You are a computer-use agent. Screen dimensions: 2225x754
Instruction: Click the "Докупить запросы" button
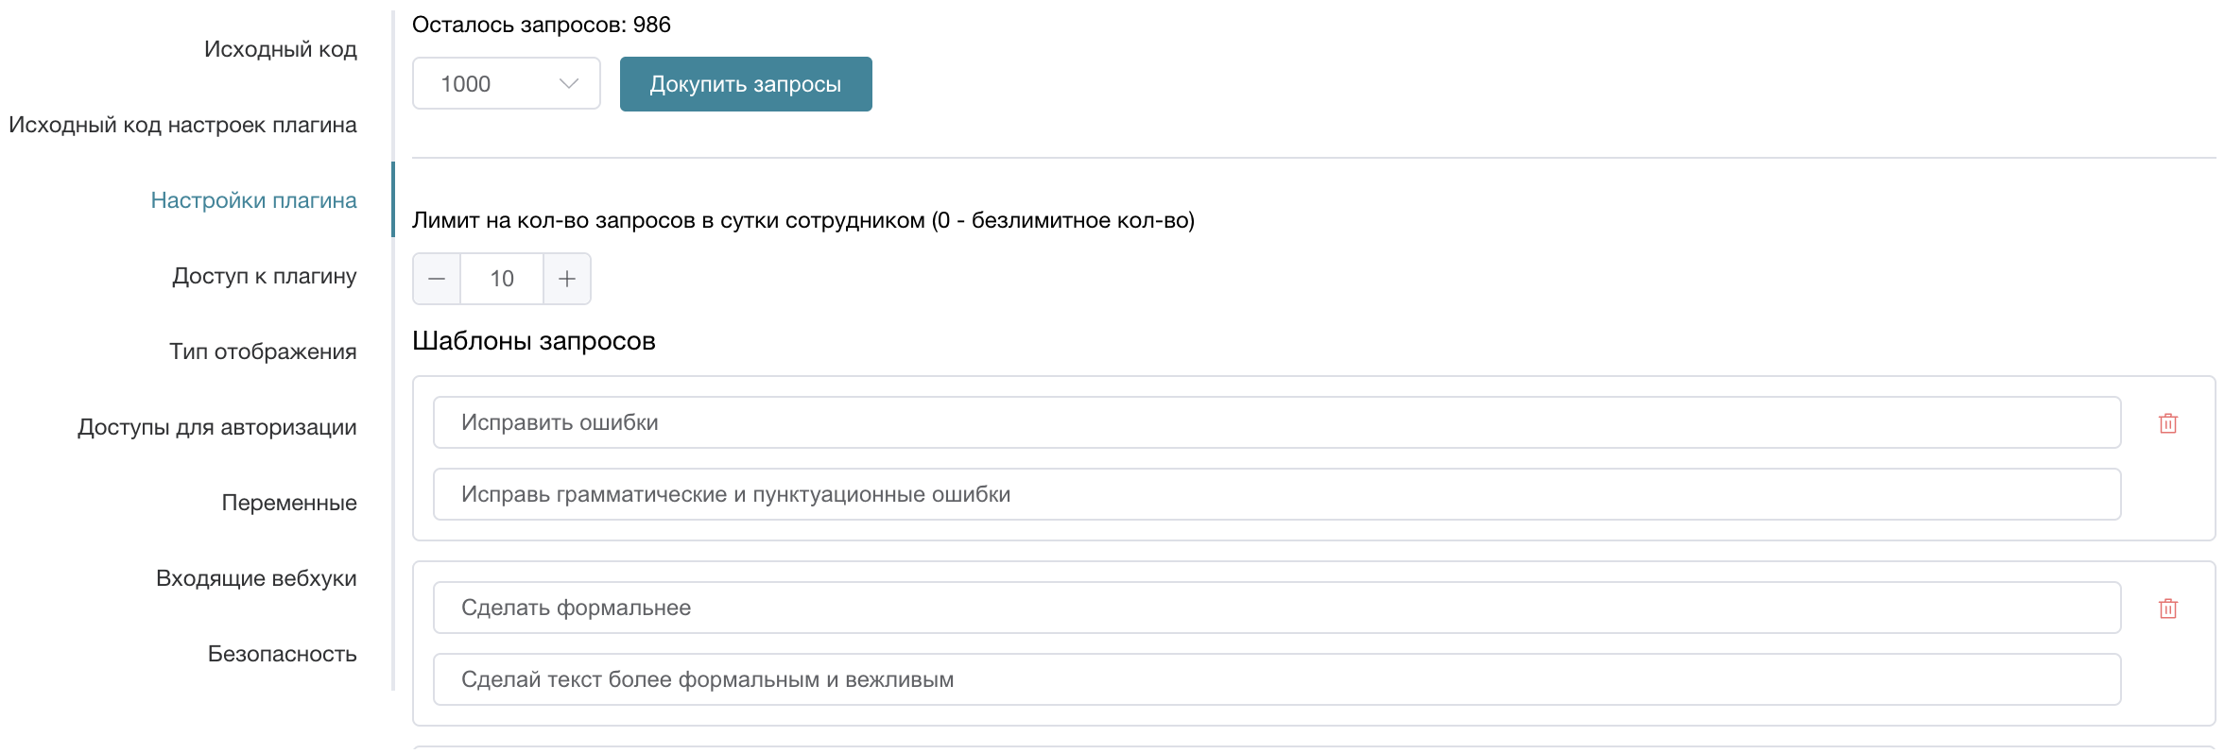pos(746,84)
